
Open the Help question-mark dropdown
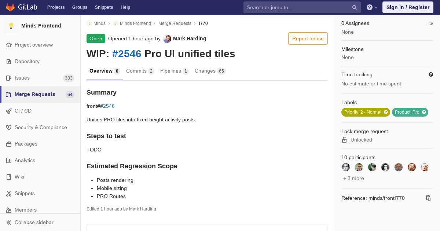[372, 7]
